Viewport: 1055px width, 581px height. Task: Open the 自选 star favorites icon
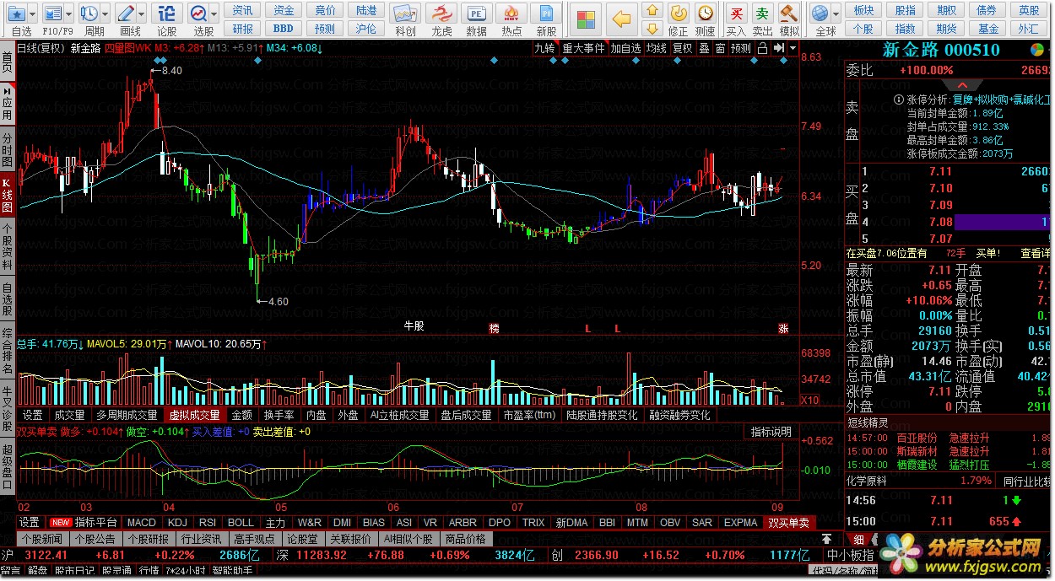coord(16,13)
